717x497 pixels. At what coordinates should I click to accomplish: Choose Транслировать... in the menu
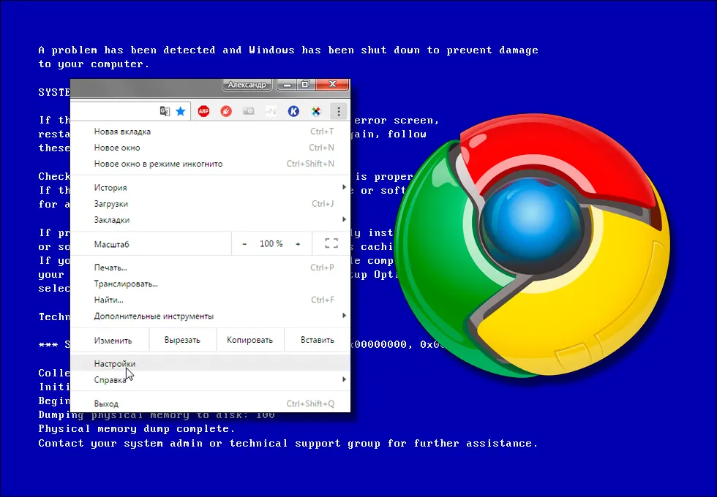click(211, 284)
